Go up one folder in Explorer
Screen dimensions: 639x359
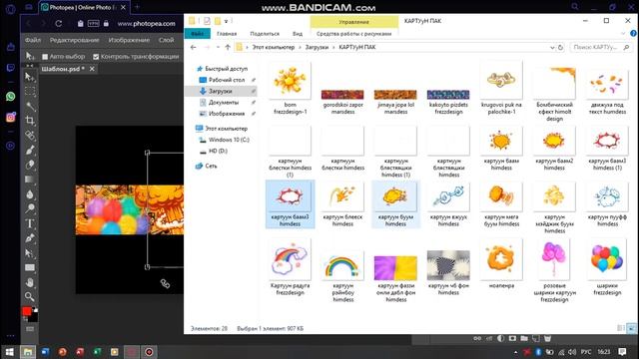tap(228, 47)
